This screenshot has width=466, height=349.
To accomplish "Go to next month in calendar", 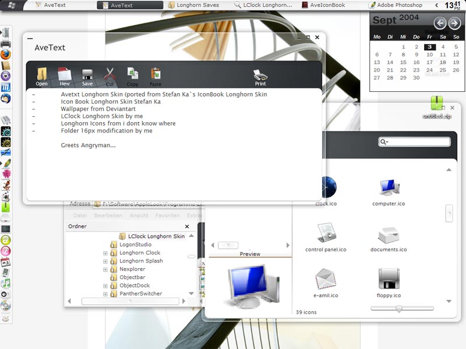I will pyautogui.click(x=454, y=23).
